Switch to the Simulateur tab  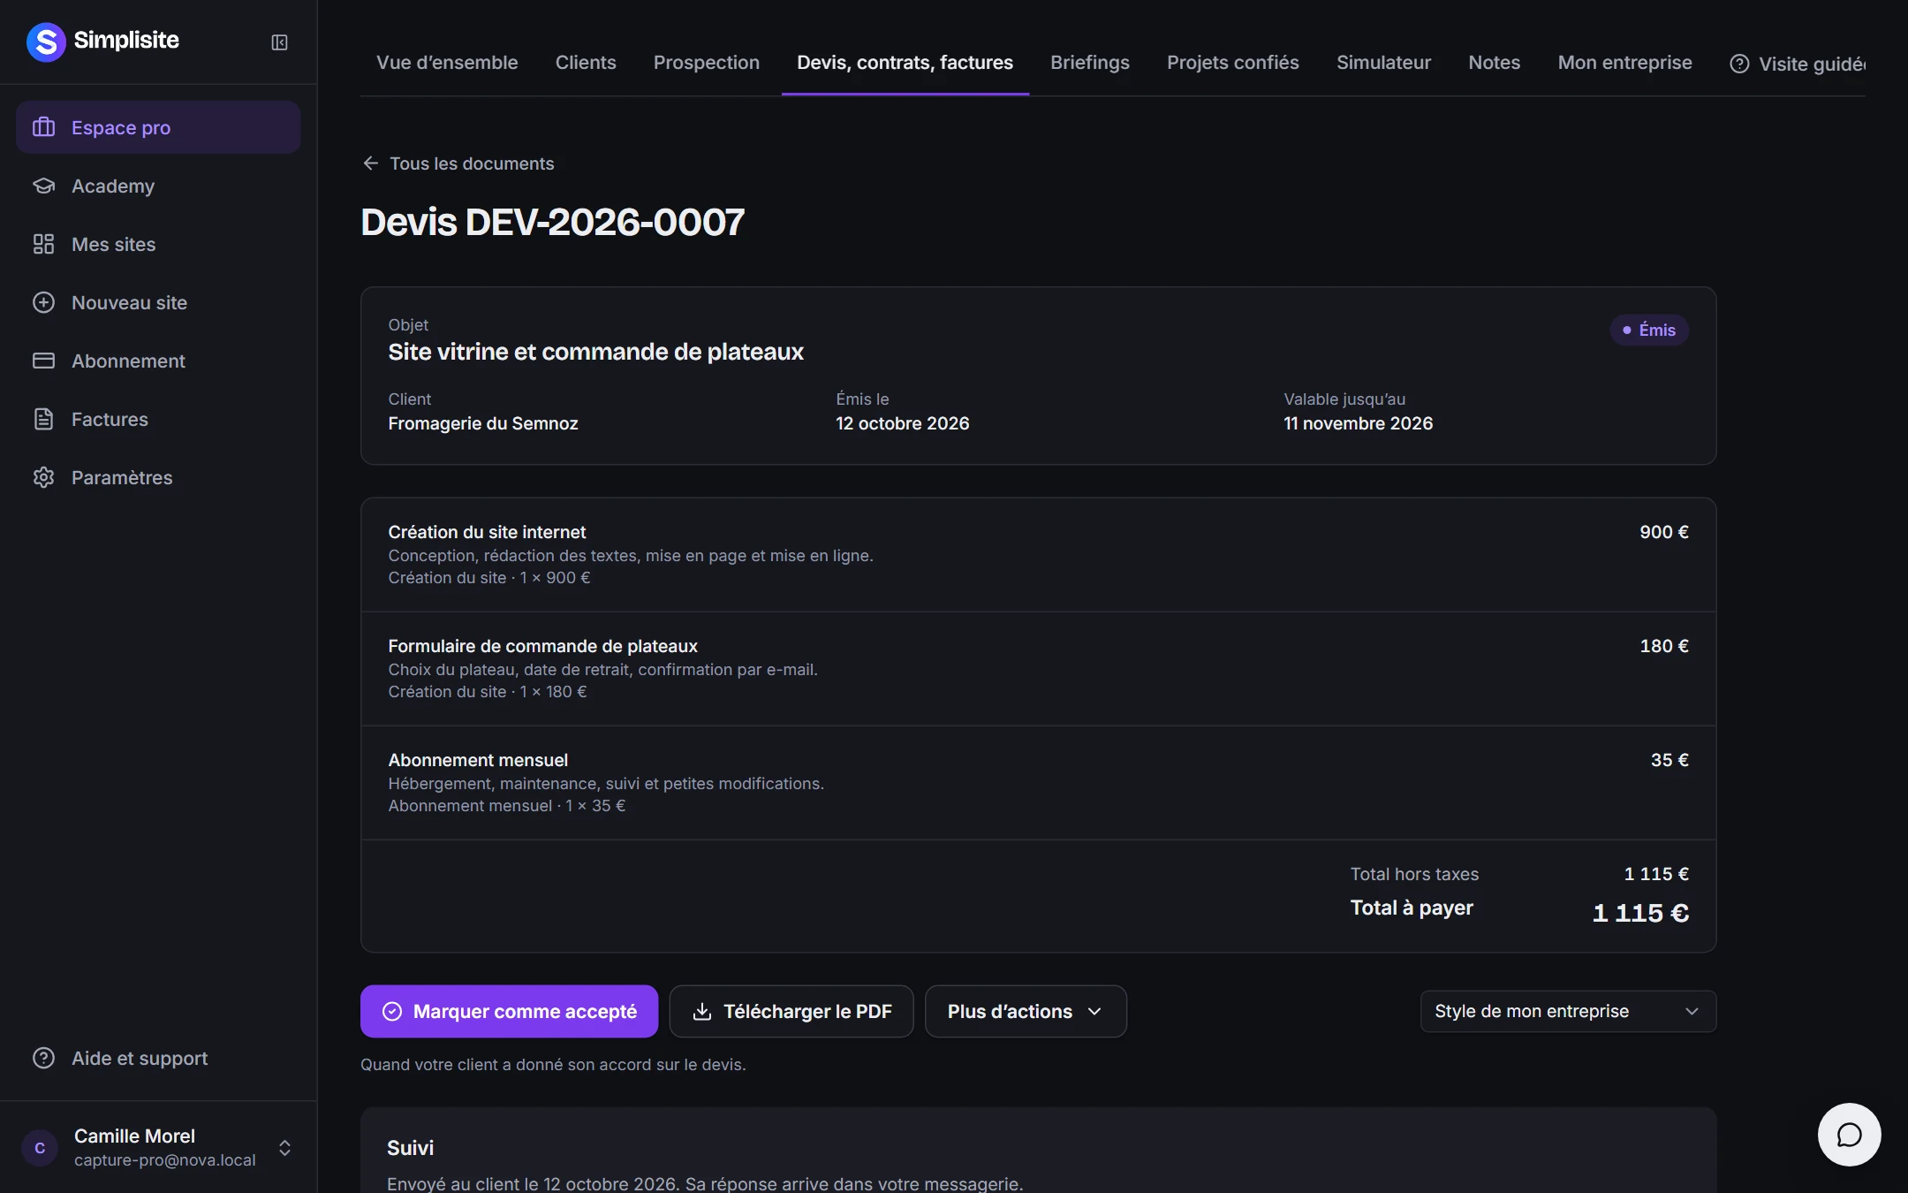[1383, 63]
